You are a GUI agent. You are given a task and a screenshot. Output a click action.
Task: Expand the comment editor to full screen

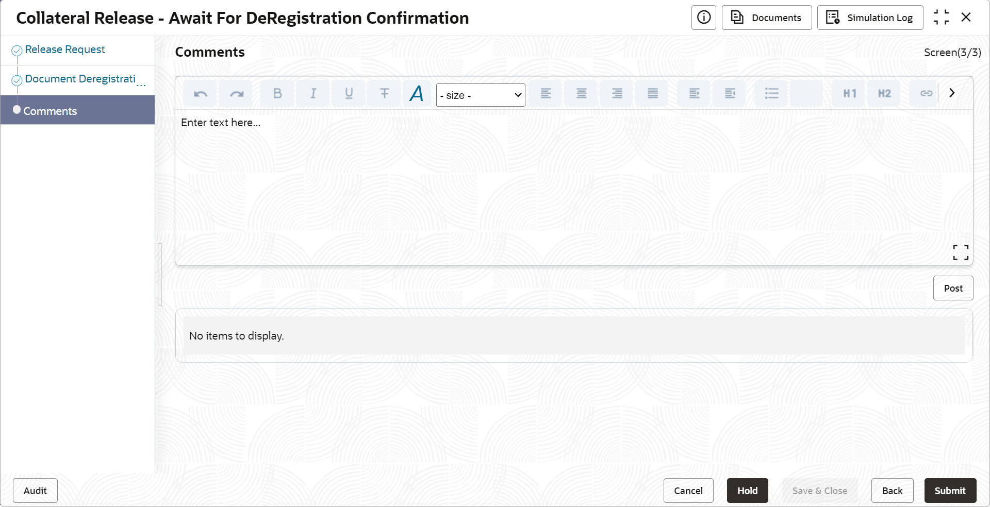tap(961, 252)
